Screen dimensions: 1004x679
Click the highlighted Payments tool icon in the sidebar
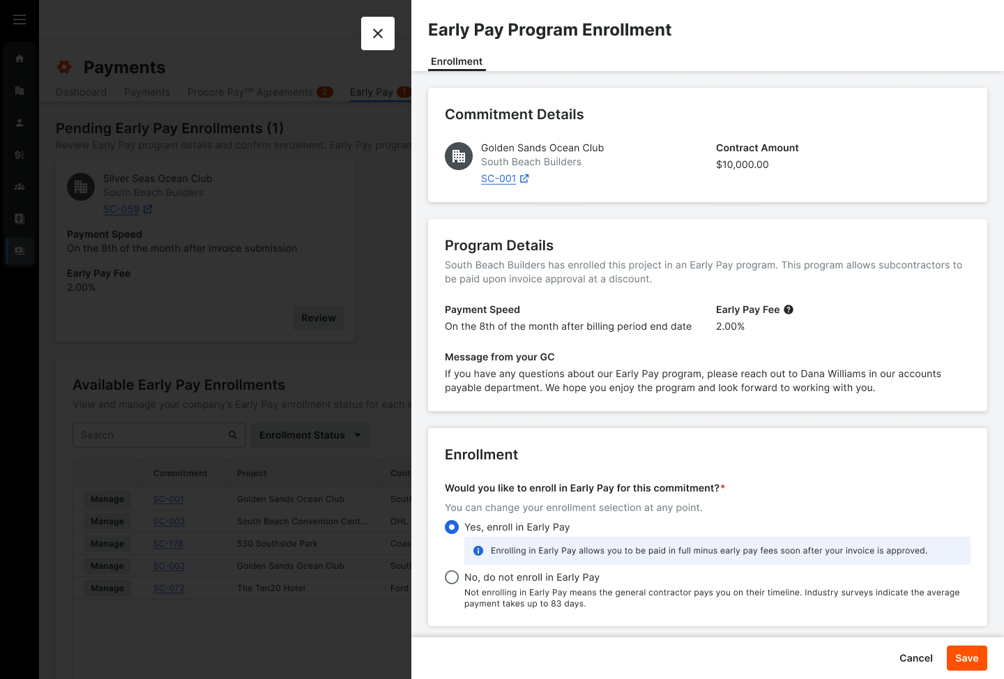click(x=19, y=250)
